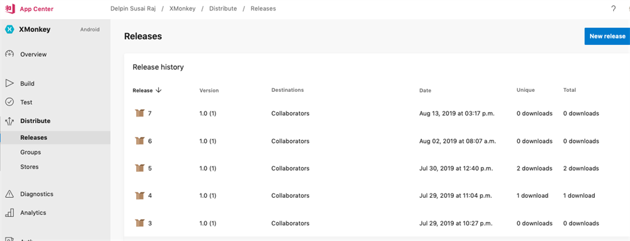630x241 pixels.
Task: Toggle the Release column sort arrow
Action: [159, 90]
